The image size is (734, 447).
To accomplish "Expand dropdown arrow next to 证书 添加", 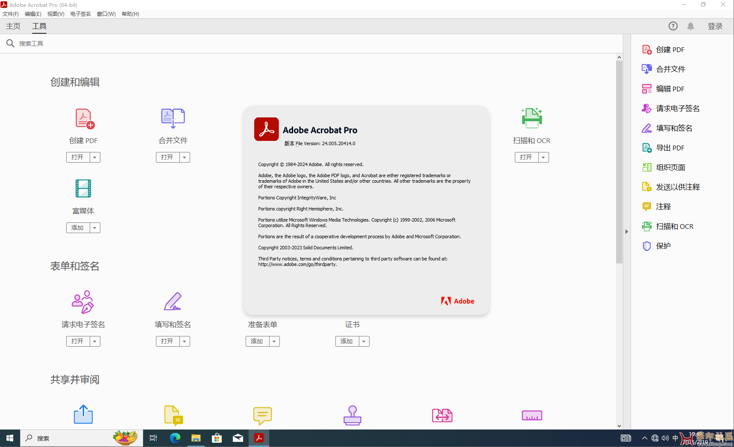I will pyautogui.click(x=364, y=342).
